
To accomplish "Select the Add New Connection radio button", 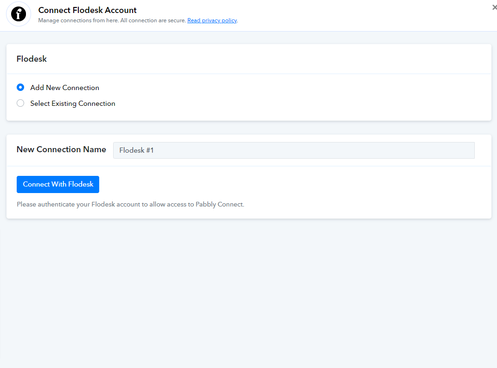I will point(20,87).
